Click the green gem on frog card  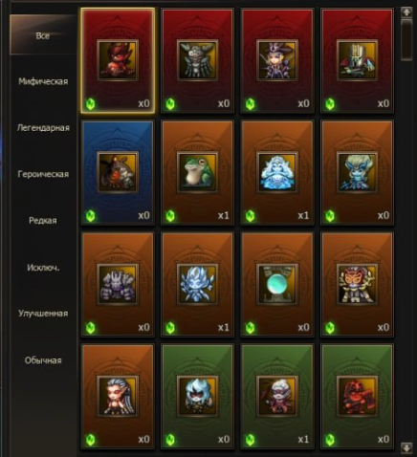point(170,216)
